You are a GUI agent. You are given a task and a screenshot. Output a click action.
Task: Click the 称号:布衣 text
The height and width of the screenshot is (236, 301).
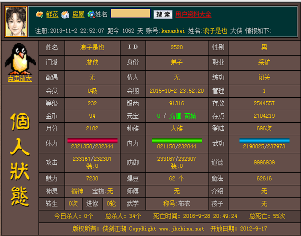pos(176,204)
